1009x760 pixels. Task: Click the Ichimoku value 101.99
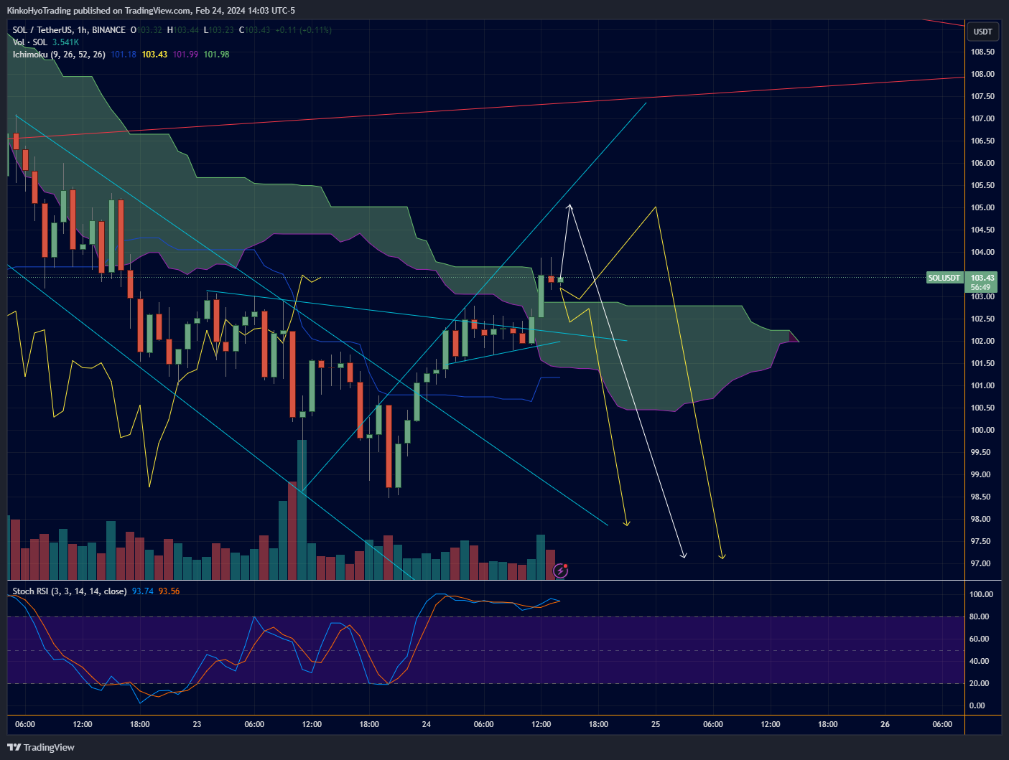pos(185,55)
